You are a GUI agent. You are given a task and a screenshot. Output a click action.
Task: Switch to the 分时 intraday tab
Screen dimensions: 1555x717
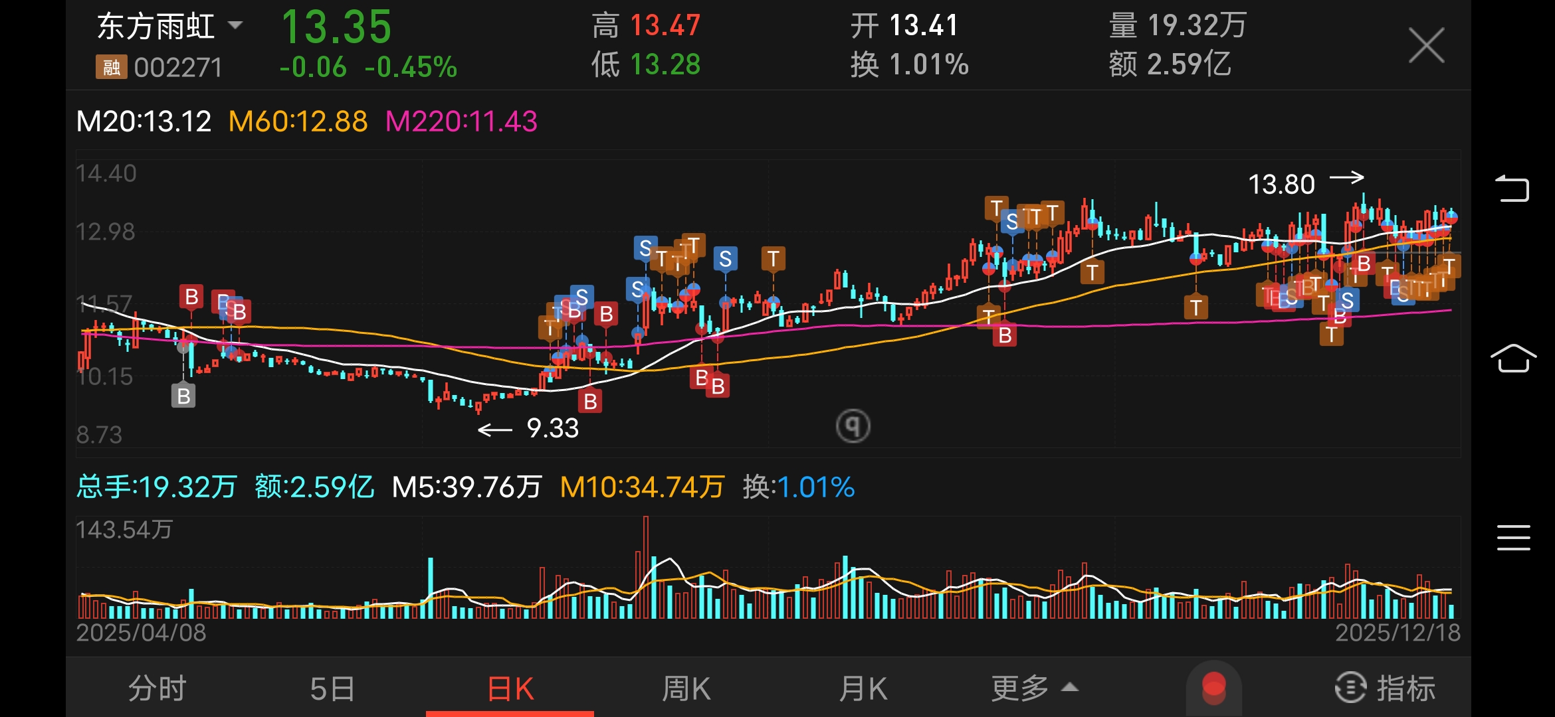click(157, 688)
